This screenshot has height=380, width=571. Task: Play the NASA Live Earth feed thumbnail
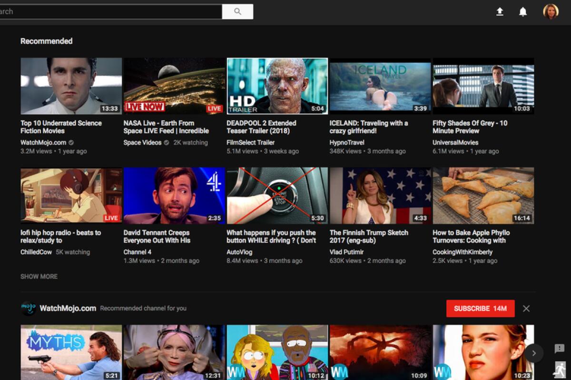[174, 86]
